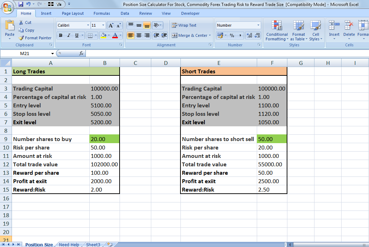Screen dimensions: 369x247
Task: Click the Cut scissors icon
Action: pos(21,22)
